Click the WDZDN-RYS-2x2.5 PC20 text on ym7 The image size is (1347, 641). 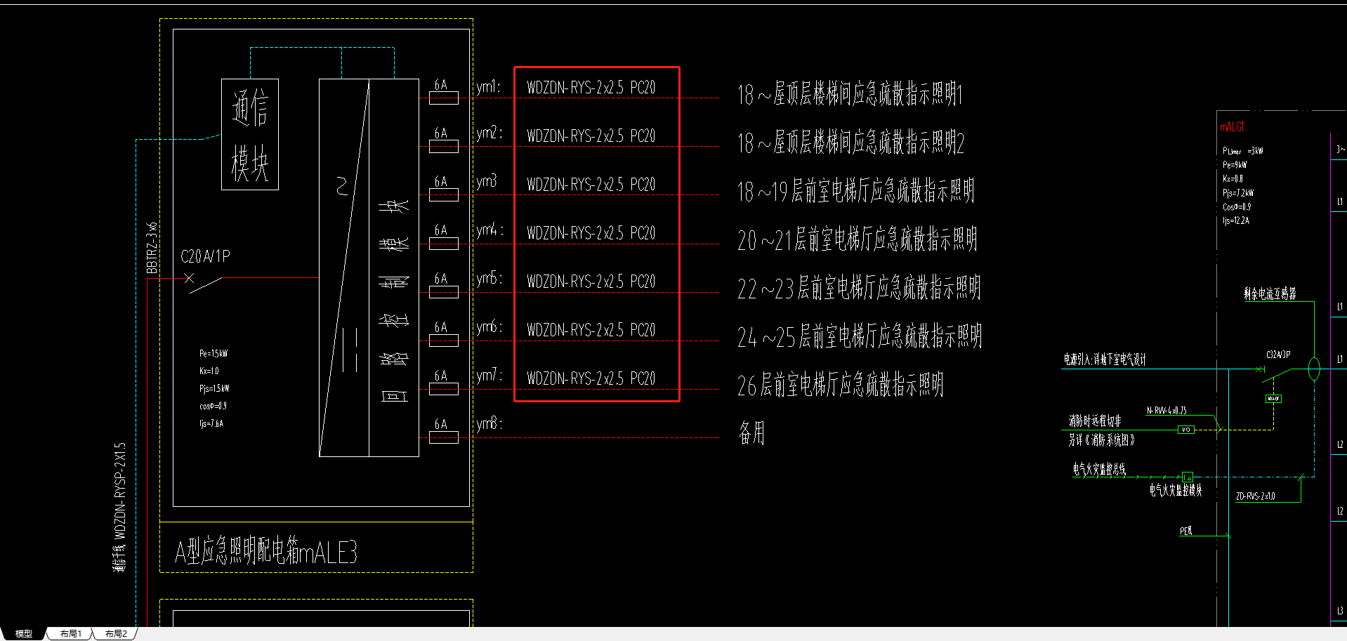591,378
